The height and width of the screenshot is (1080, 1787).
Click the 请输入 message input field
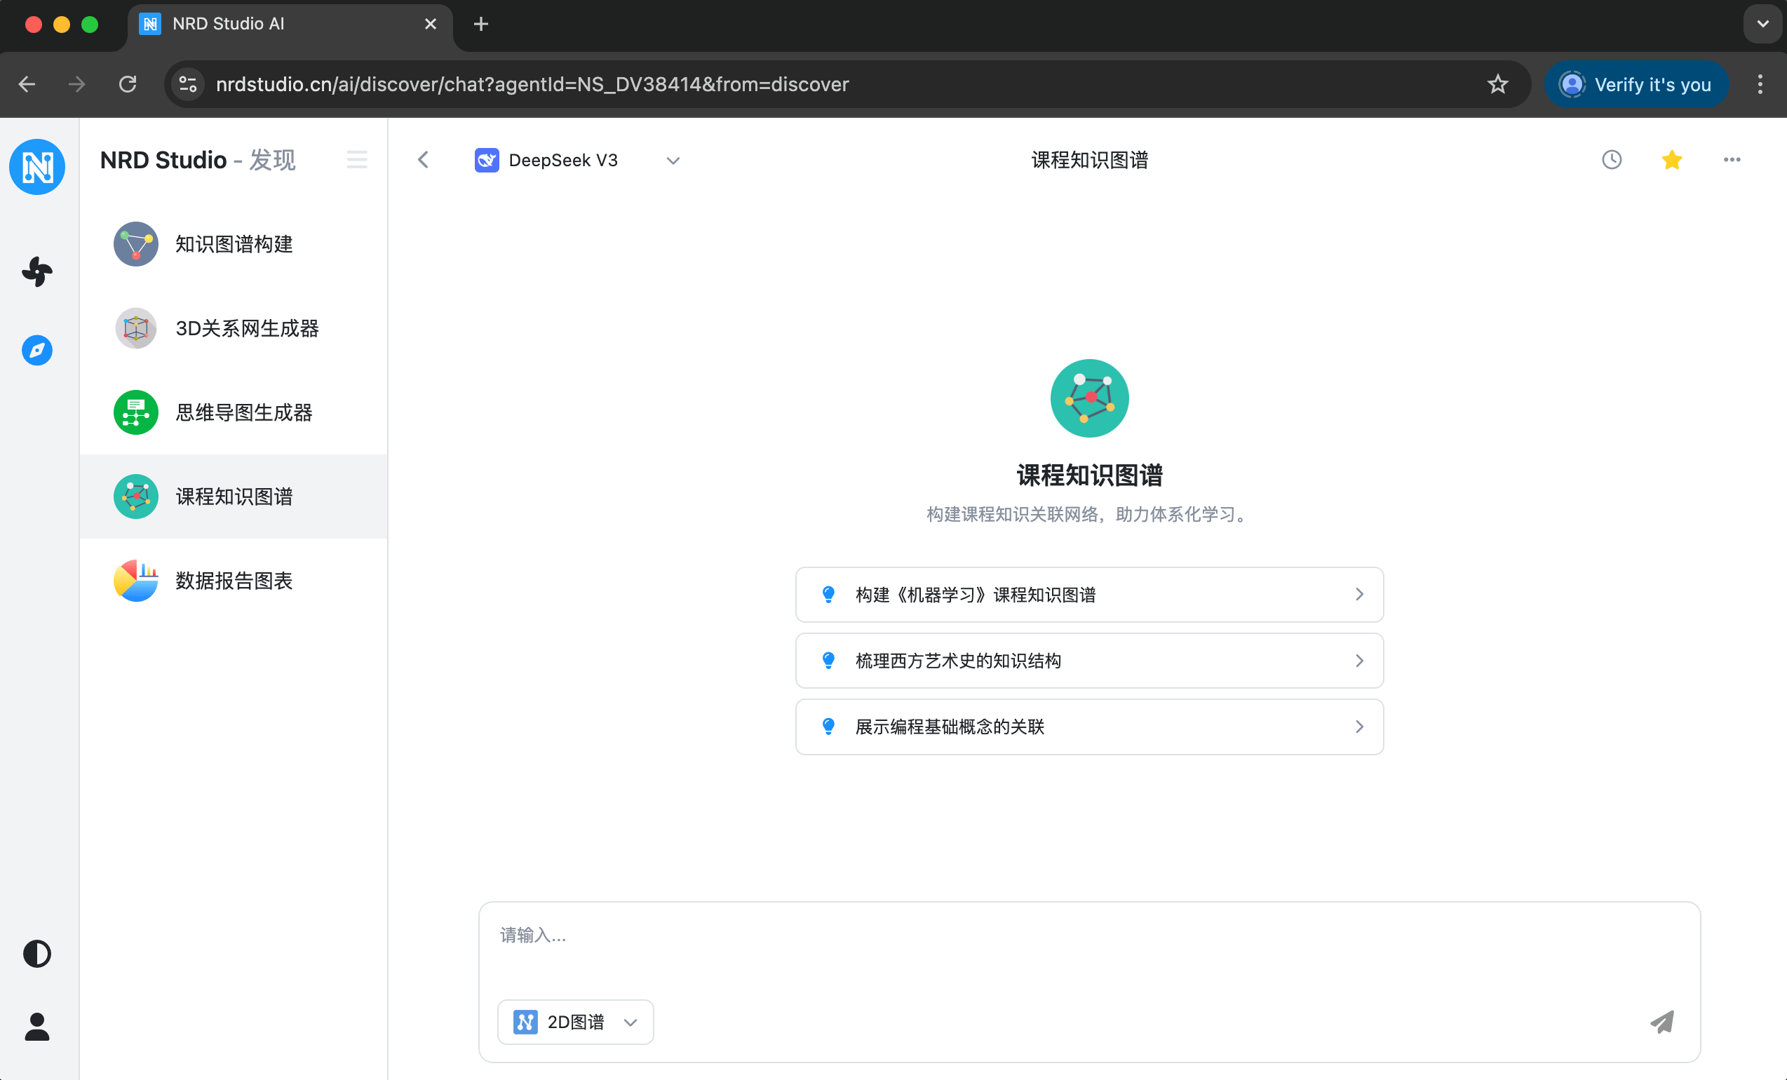click(1088, 943)
